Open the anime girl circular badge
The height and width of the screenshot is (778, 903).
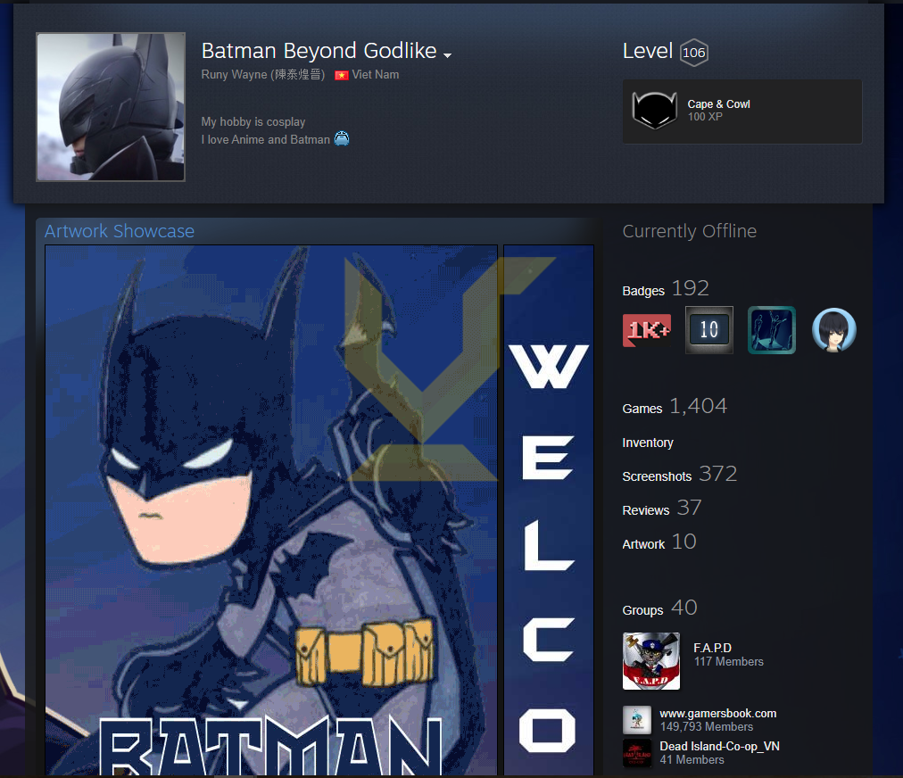(x=833, y=330)
